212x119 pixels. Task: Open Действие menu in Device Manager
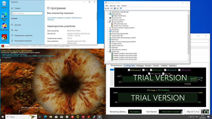point(113,6)
